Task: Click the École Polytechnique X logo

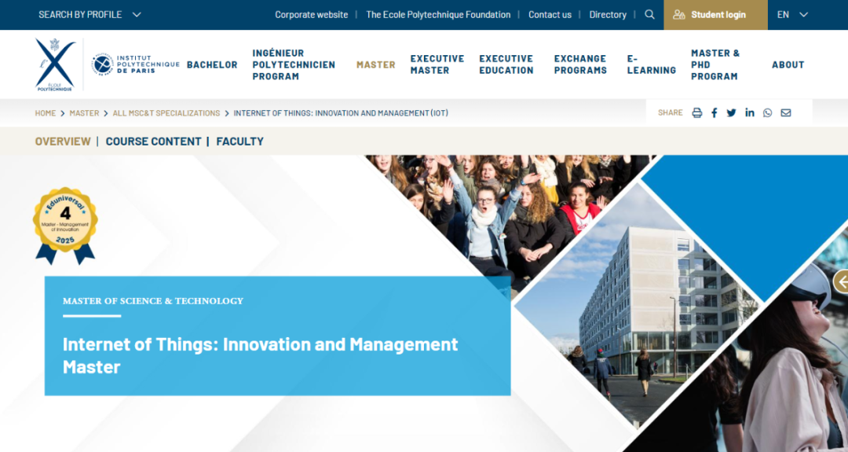Action: (x=55, y=64)
